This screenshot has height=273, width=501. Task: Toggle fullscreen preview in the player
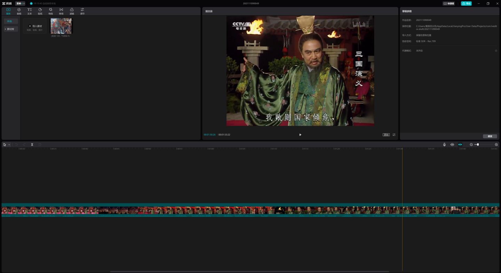point(394,135)
